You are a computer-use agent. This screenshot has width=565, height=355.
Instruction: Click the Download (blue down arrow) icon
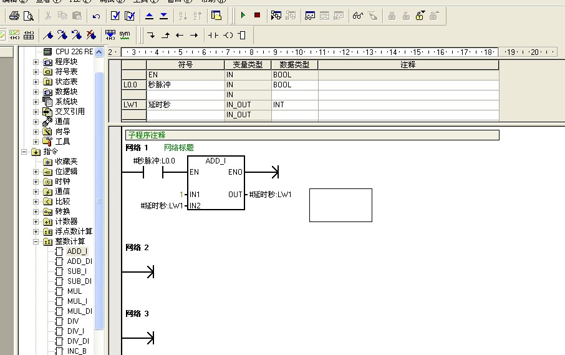tap(163, 16)
